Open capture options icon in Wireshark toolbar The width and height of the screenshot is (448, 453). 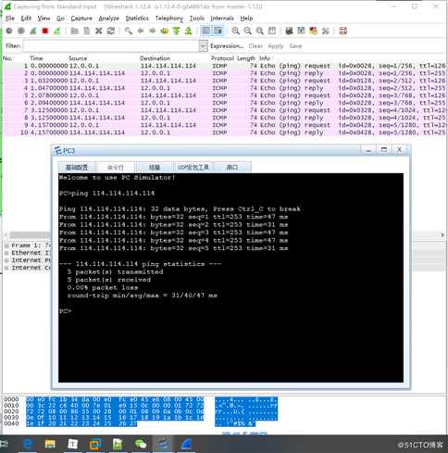21,31
